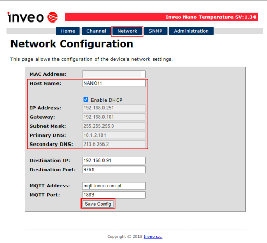Focus the Destination IP input

(x=114, y=160)
